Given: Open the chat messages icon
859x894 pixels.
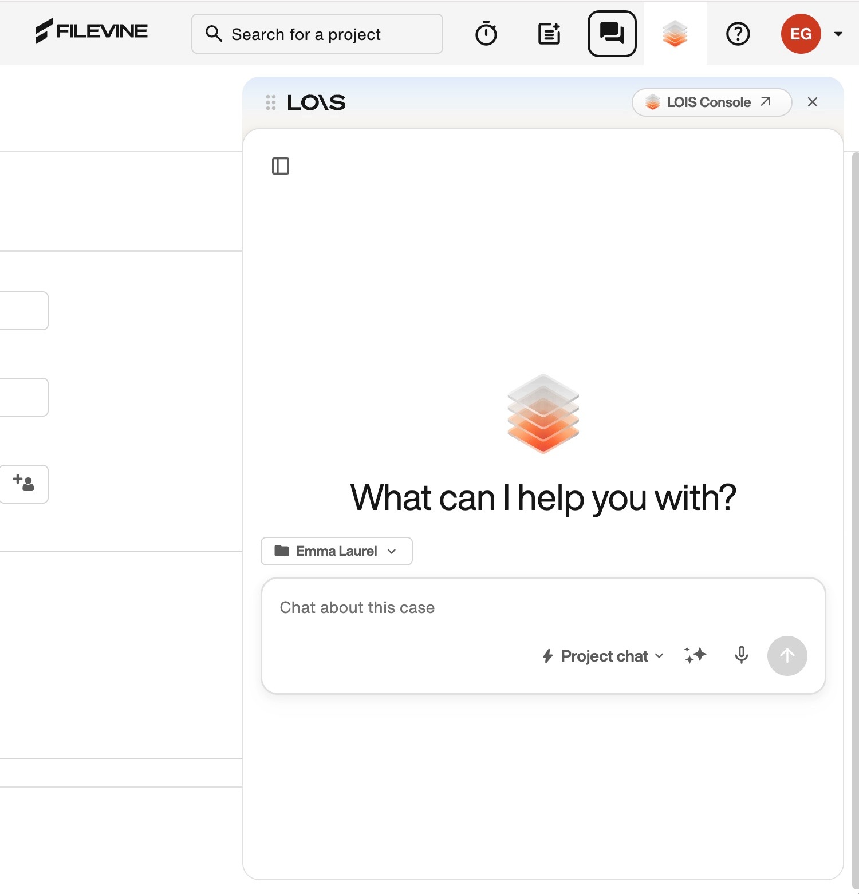Looking at the screenshot, I should click(x=612, y=34).
